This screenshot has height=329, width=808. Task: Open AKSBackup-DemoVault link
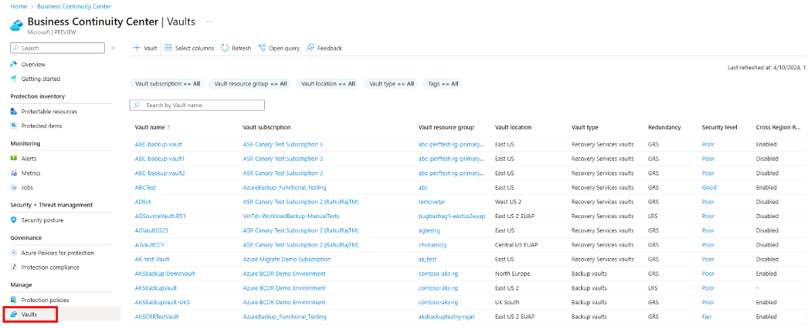point(165,274)
